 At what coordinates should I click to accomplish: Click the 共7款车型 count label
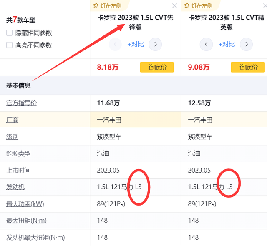pos(21,20)
